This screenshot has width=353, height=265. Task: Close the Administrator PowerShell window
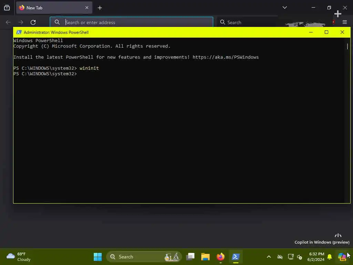(x=342, y=32)
